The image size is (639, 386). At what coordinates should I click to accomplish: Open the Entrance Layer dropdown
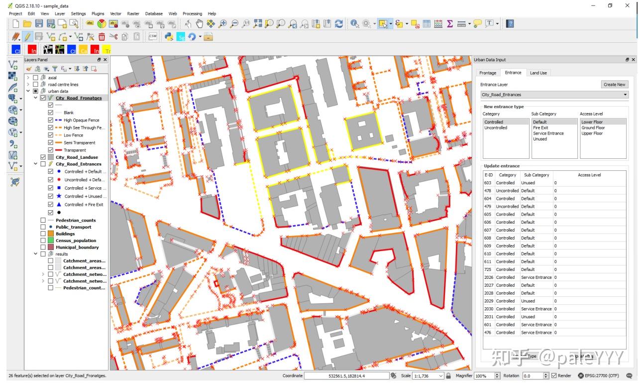click(554, 95)
